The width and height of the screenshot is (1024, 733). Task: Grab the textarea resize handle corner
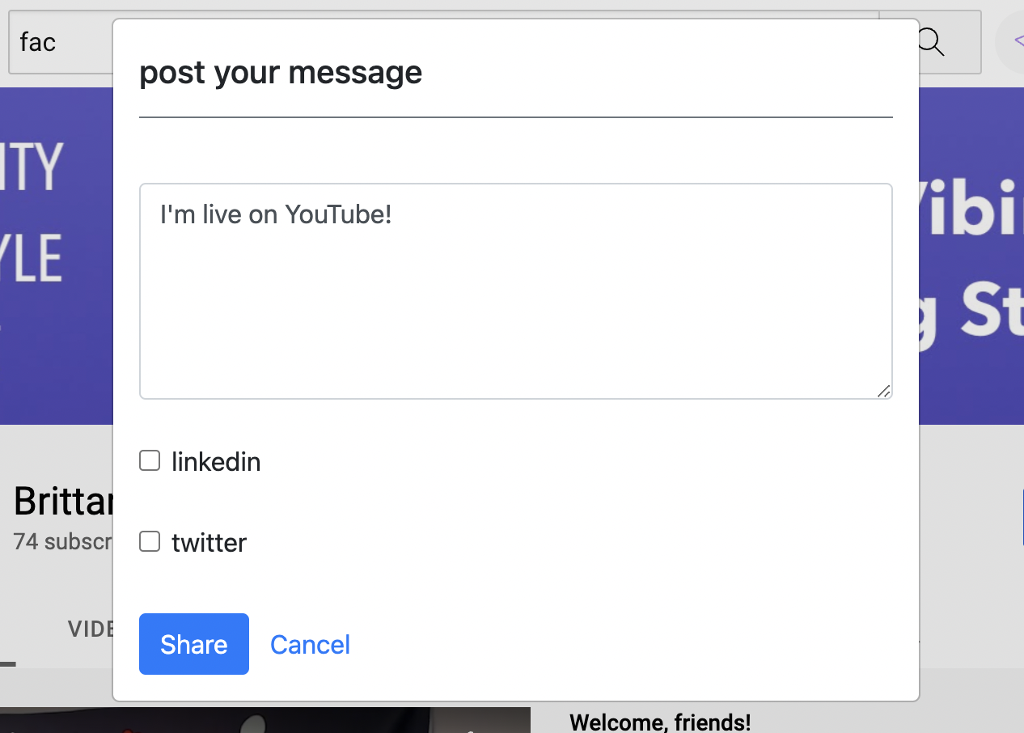[884, 391]
